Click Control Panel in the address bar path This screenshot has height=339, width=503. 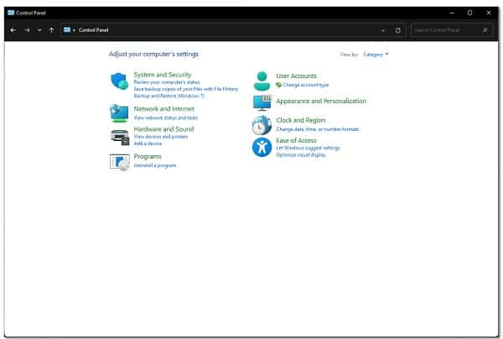coord(94,30)
